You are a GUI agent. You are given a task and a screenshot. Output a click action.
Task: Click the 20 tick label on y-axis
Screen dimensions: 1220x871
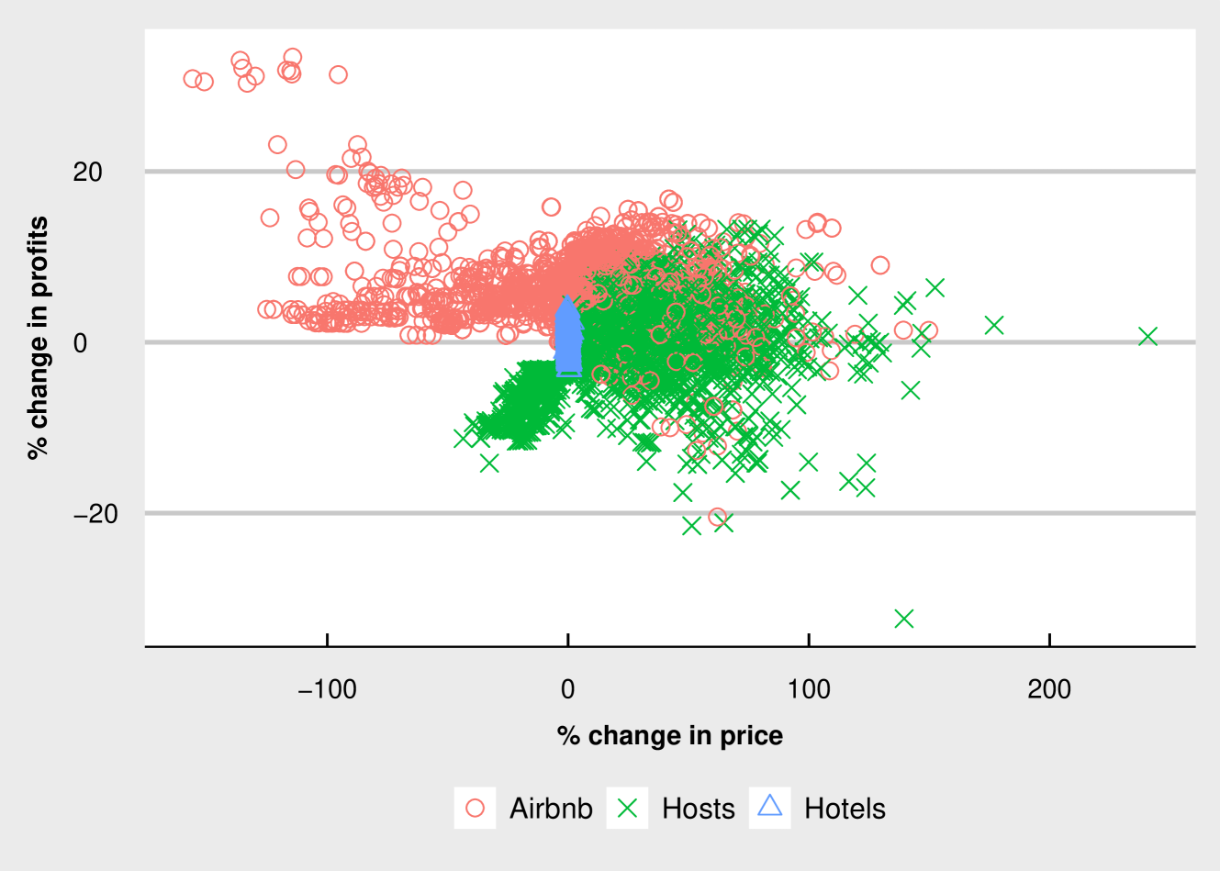pyautogui.click(x=88, y=172)
